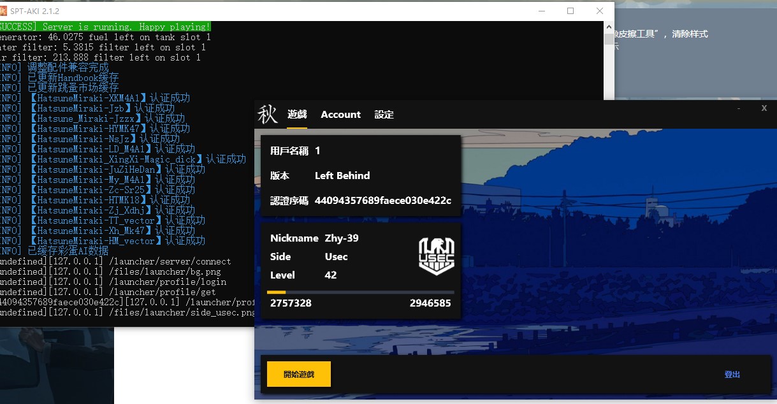Click the HatsuneMiraki-My_M4A1 console line

pos(98,180)
